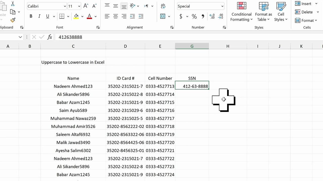323x181 pixels.
Task: Open the Format cells menu
Action: [306, 20]
